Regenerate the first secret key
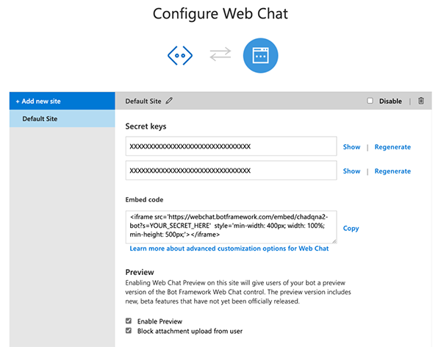Screen dimensions: 441x347 (x=392, y=146)
